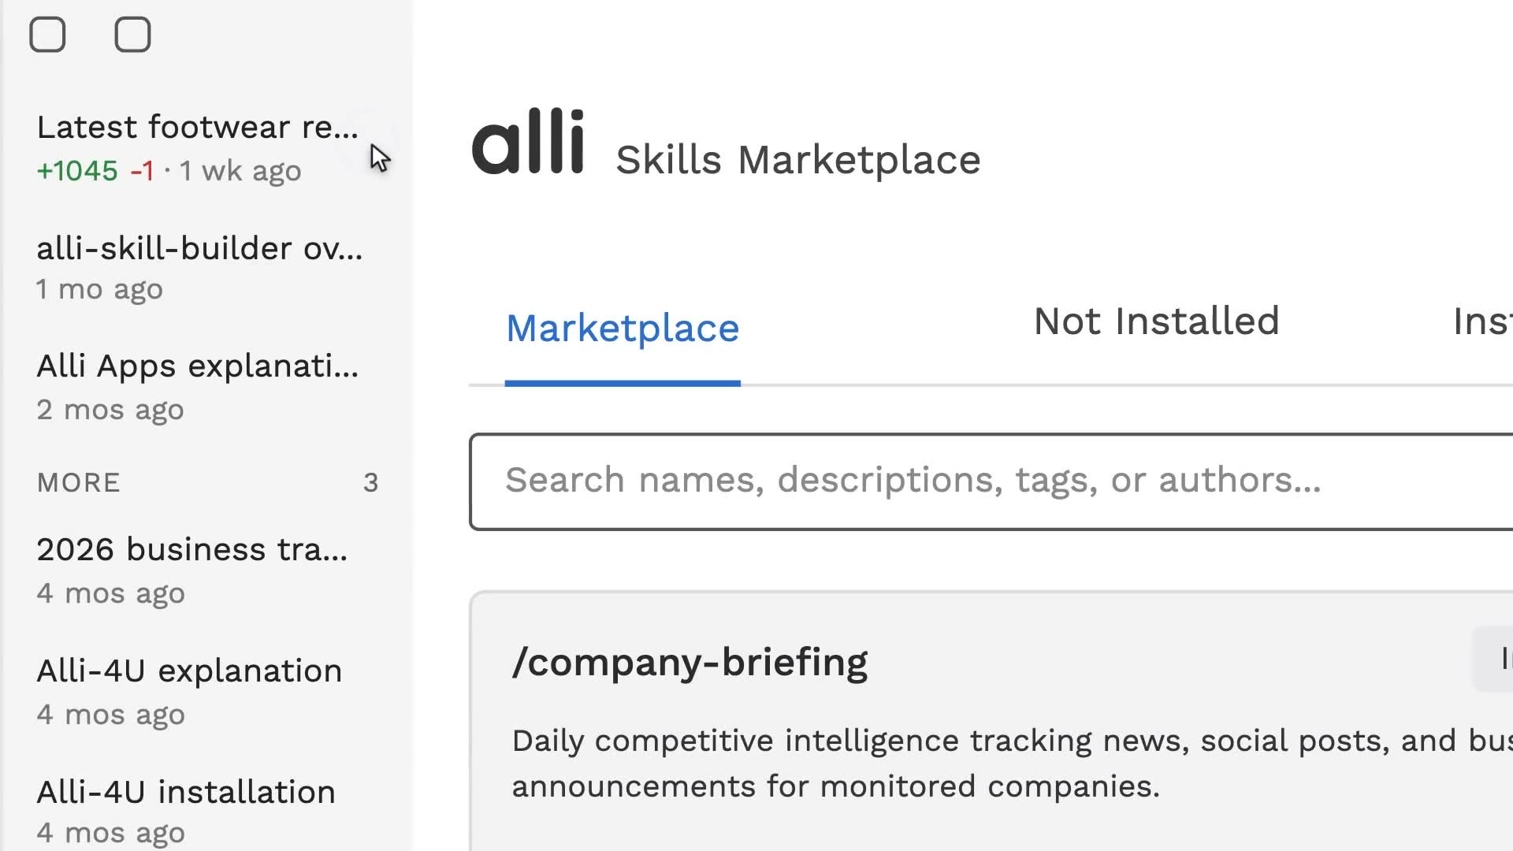This screenshot has height=851, width=1513.
Task: Open the Alli-4U installation chat
Action: (206, 812)
